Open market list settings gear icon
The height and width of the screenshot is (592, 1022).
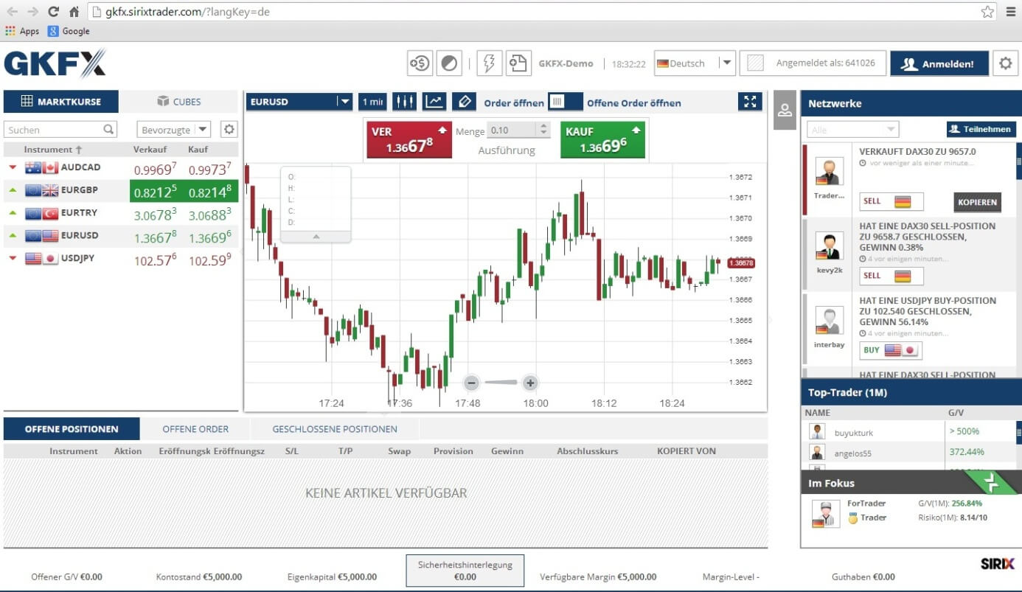(229, 130)
